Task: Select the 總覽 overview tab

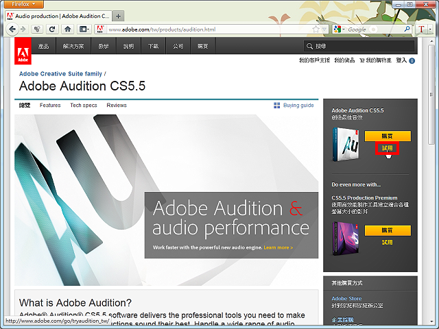Action: pyautogui.click(x=25, y=105)
